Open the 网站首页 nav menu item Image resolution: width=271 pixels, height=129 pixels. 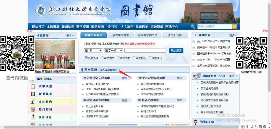point(38,27)
